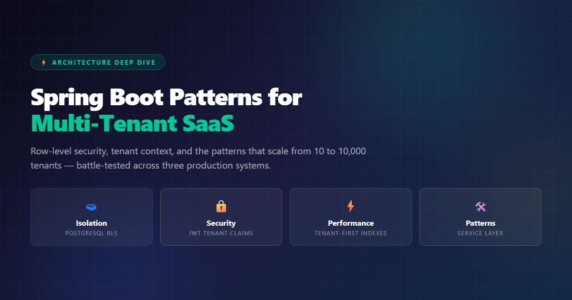
Task: Open the Performance card
Action: click(351, 217)
